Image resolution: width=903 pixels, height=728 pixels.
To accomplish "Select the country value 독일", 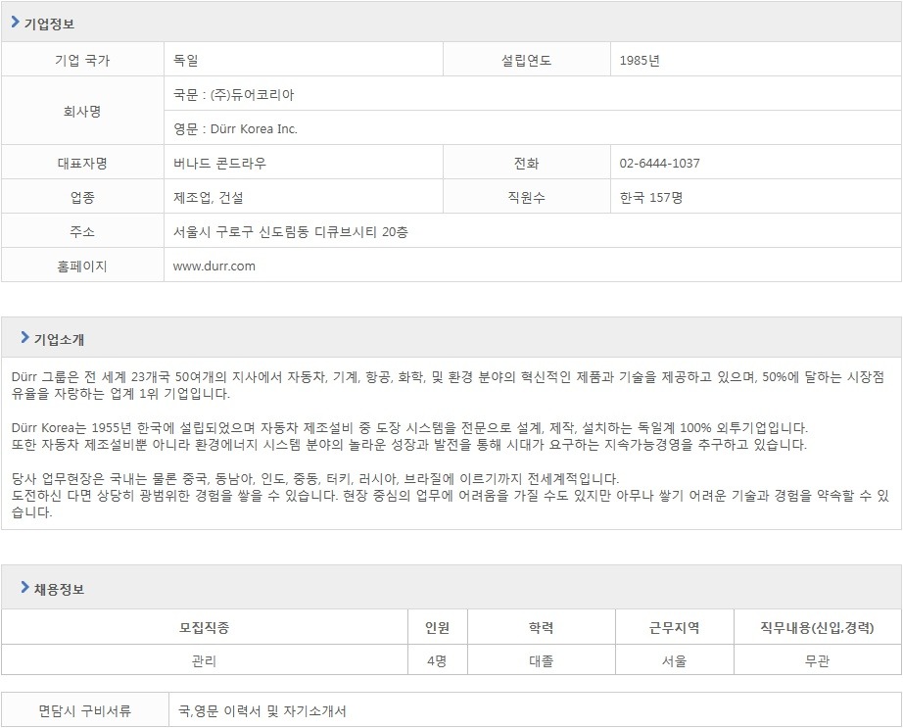I will click(186, 60).
